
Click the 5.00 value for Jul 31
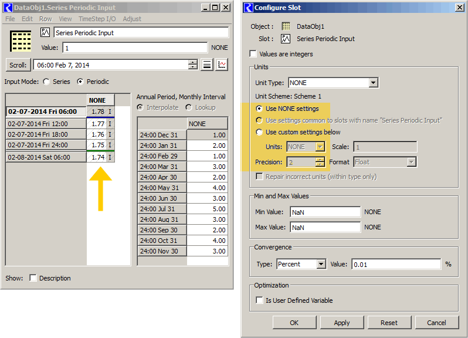(208, 209)
